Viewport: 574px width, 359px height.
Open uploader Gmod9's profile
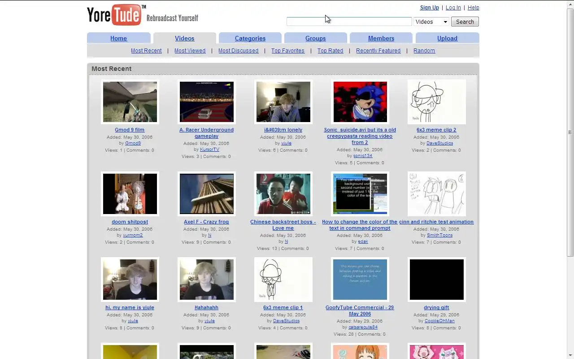point(133,143)
